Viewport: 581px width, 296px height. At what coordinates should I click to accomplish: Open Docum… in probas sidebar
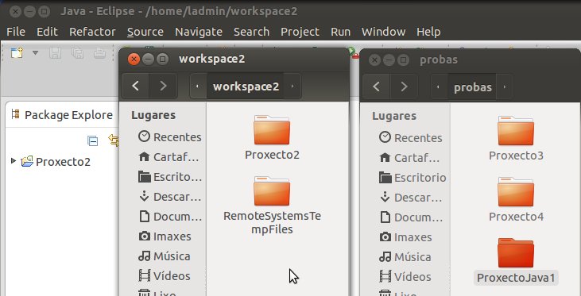411,217
